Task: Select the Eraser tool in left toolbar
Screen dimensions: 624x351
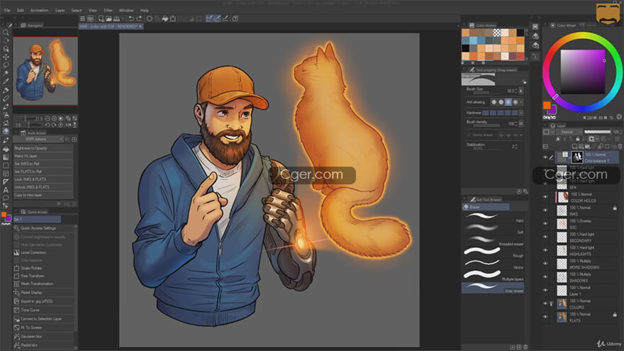Action: (x=6, y=130)
